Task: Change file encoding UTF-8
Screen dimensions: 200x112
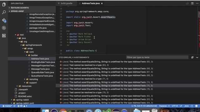Action: 175,106
